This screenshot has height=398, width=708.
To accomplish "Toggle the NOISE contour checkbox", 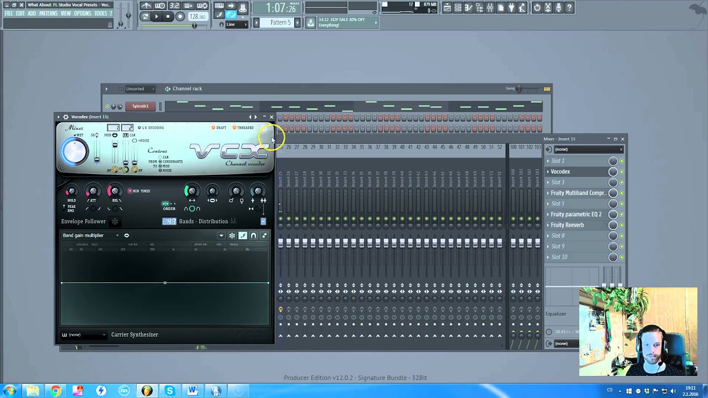I will tap(160, 170).
